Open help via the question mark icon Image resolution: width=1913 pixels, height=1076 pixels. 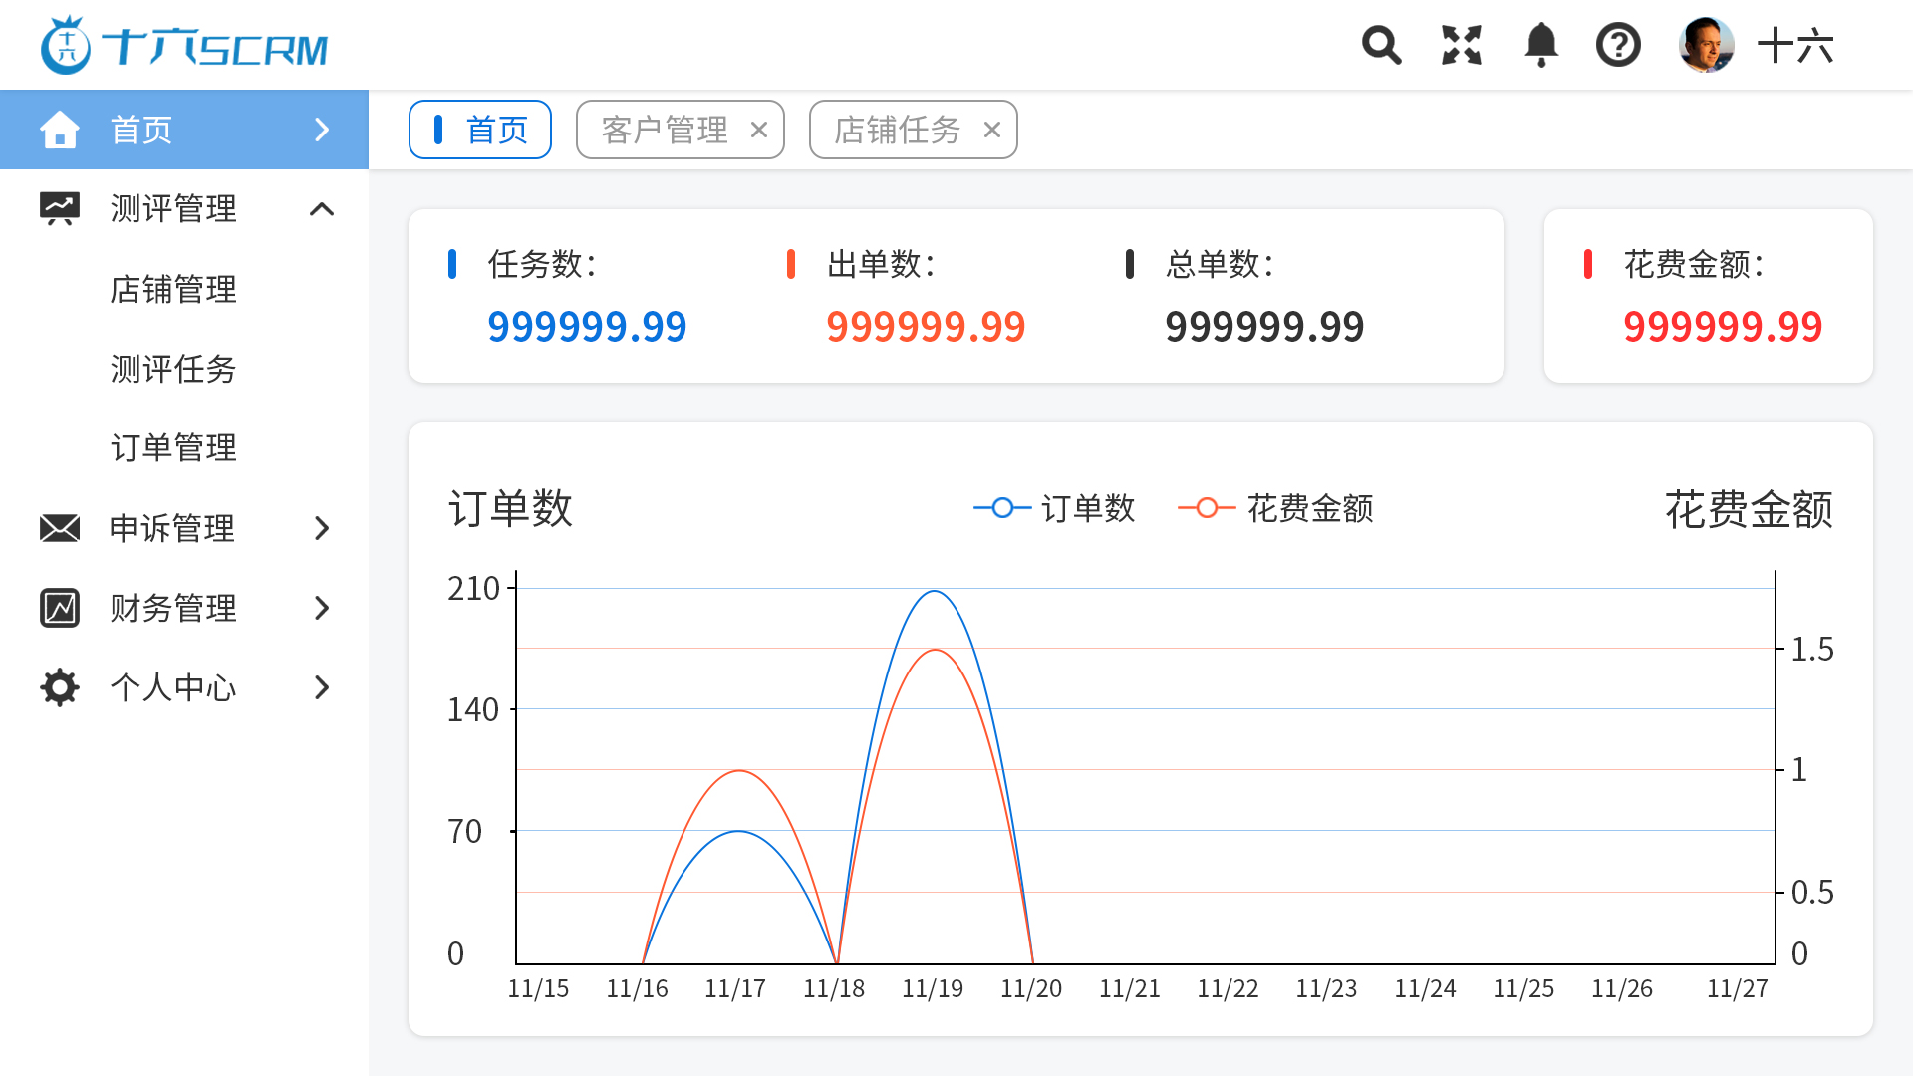[x=1618, y=46]
